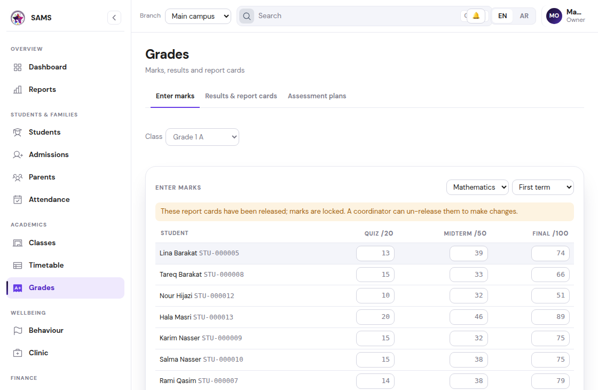The image size is (598, 390).
Task: Click student ID STU-000005
Action: [x=219, y=253]
